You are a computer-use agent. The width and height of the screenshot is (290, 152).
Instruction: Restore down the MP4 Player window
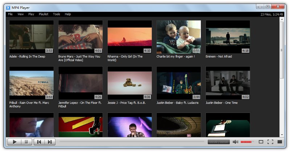point(268,7)
